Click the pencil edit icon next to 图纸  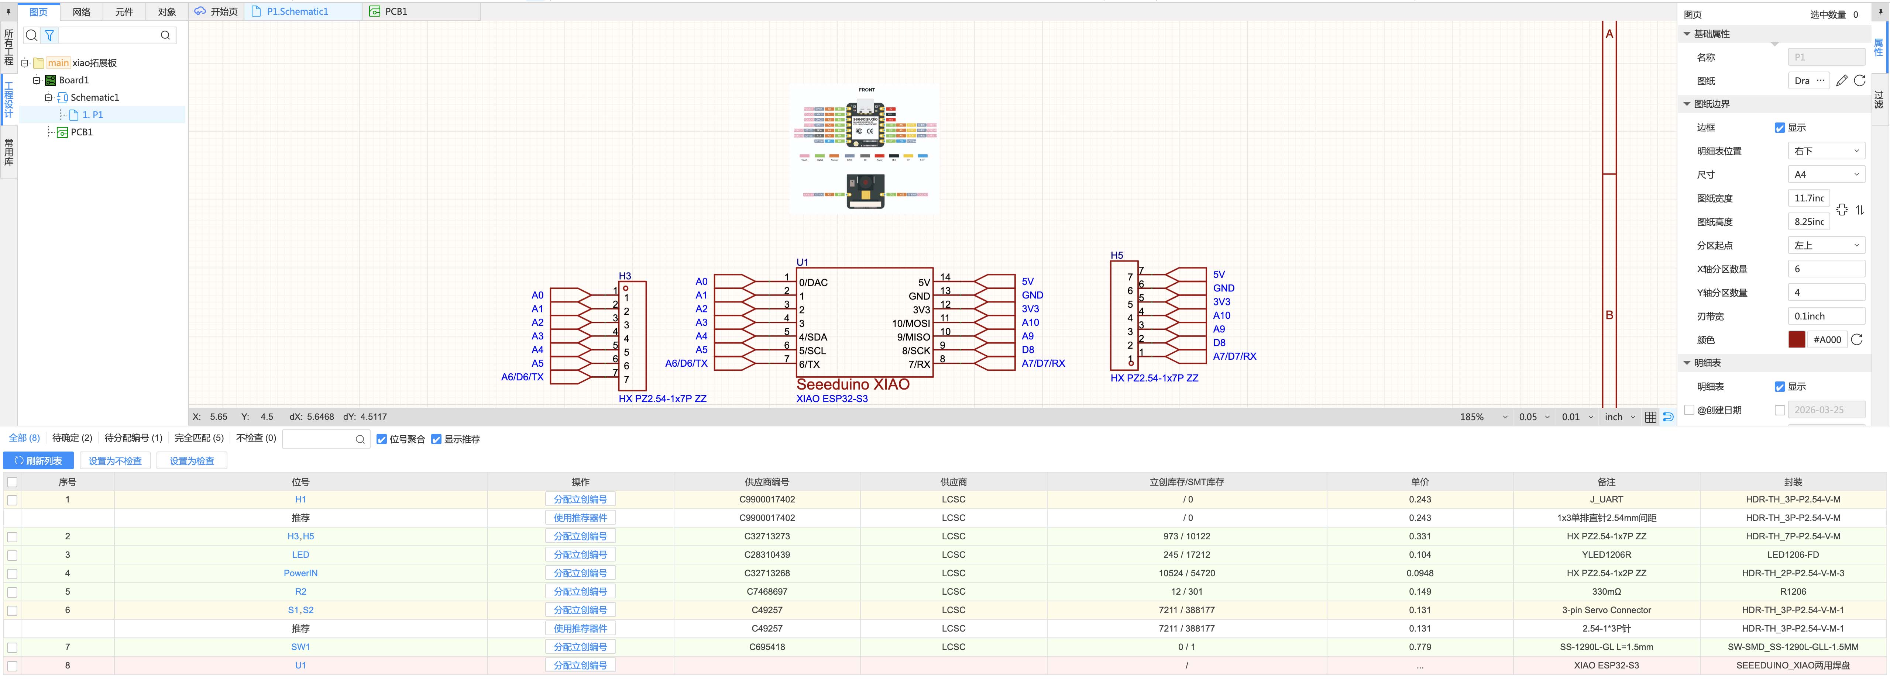coord(1842,81)
